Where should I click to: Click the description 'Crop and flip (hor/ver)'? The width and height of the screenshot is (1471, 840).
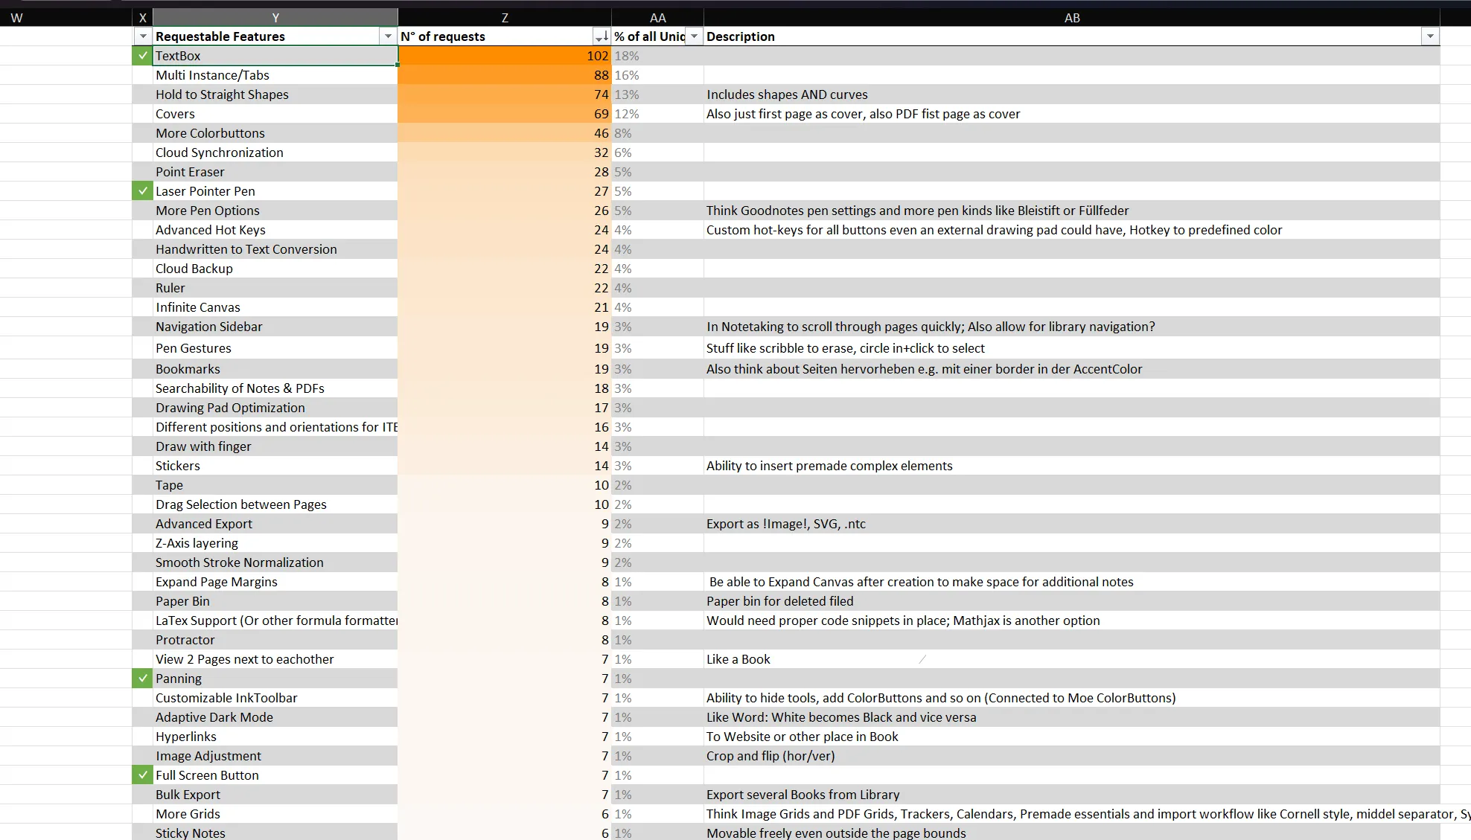pos(770,756)
